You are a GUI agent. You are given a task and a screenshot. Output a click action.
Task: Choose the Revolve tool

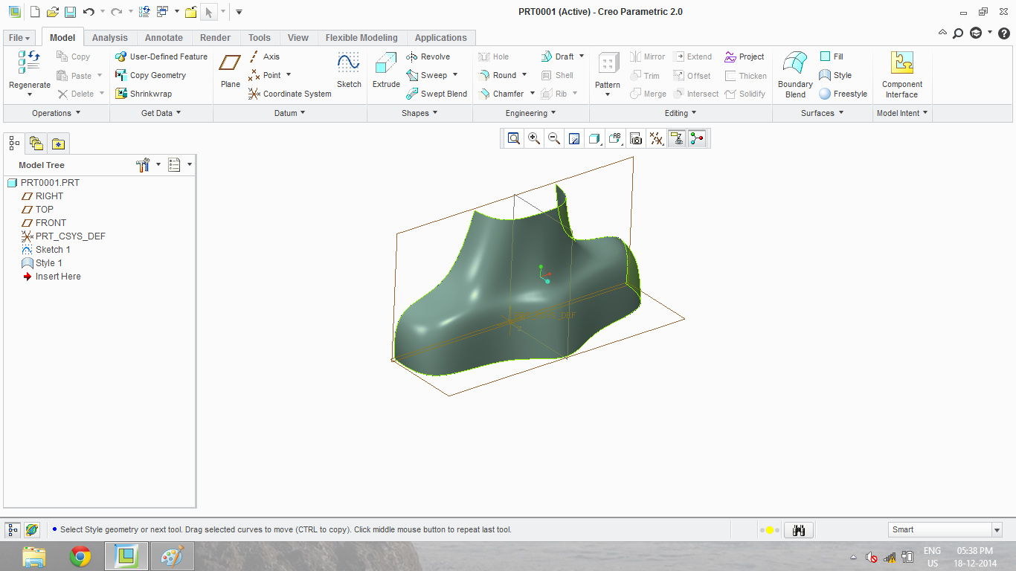[x=428, y=57]
